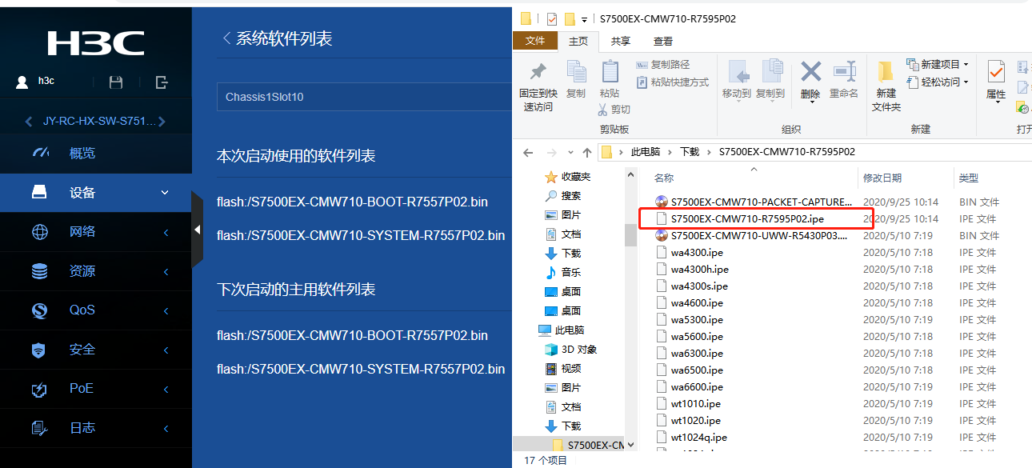Click the logout icon beside h3c user
Viewport: 1032px width, 468px height.
(x=162, y=82)
